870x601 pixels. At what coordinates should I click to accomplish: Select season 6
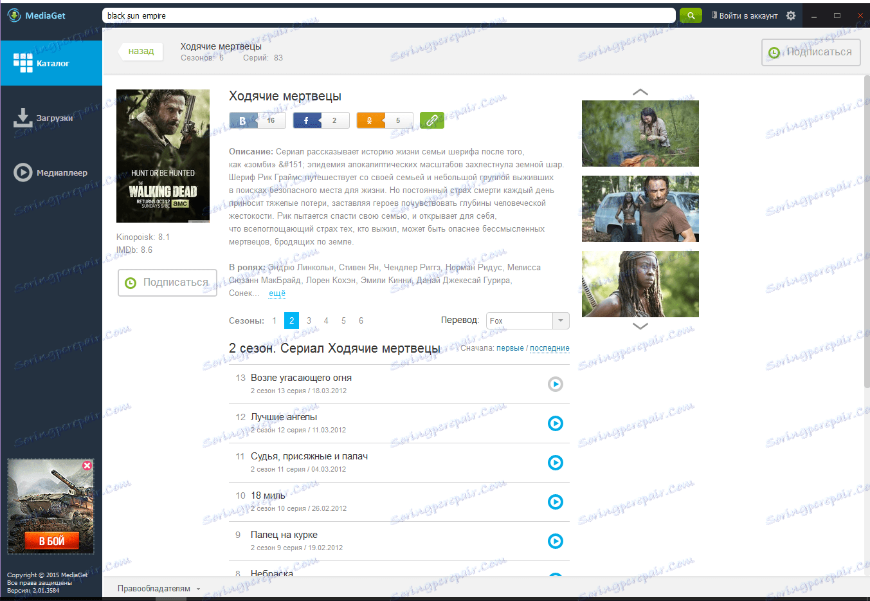[x=361, y=320]
